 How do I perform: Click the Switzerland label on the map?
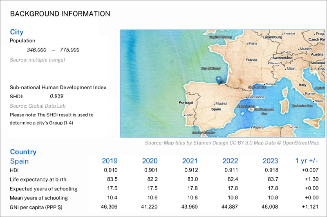[x=282, y=58]
